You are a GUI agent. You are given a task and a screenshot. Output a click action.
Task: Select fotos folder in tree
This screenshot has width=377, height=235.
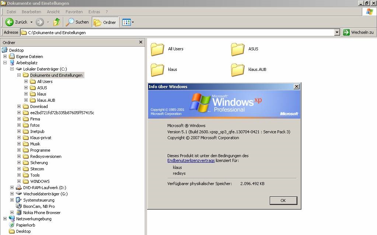coord(35,125)
